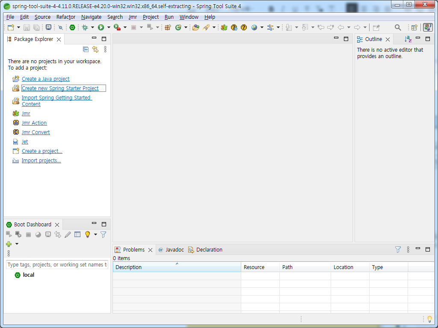The height and width of the screenshot is (328, 438).
Task: Open the Navigate menu
Action: 92,17
